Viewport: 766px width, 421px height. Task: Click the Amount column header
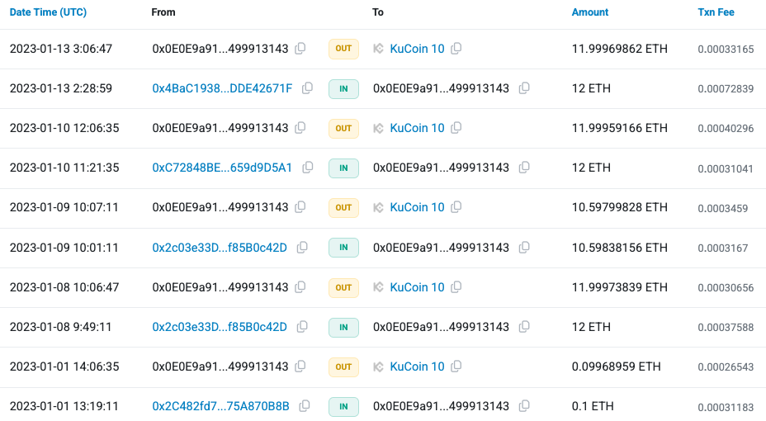(590, 12)
